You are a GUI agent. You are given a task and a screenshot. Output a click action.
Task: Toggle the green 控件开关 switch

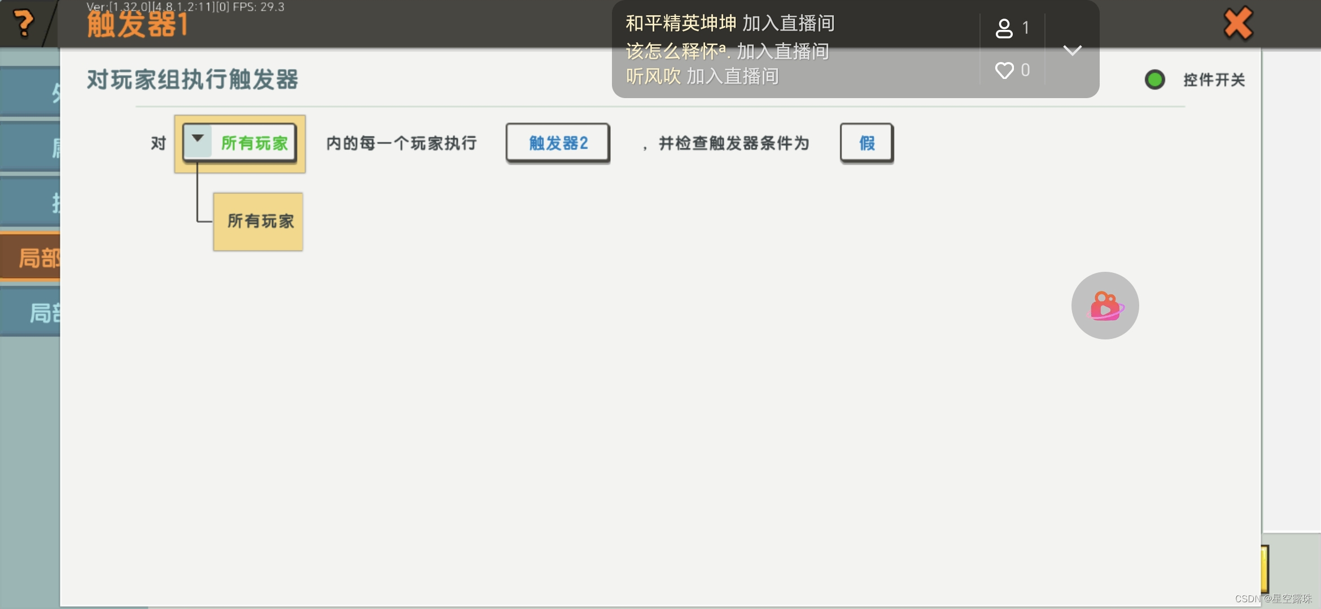[1155, 80]
